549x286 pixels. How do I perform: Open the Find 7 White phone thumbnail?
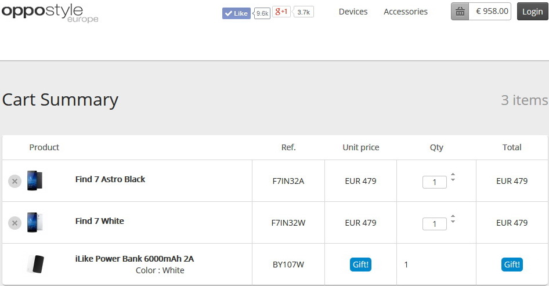point(35,222)
